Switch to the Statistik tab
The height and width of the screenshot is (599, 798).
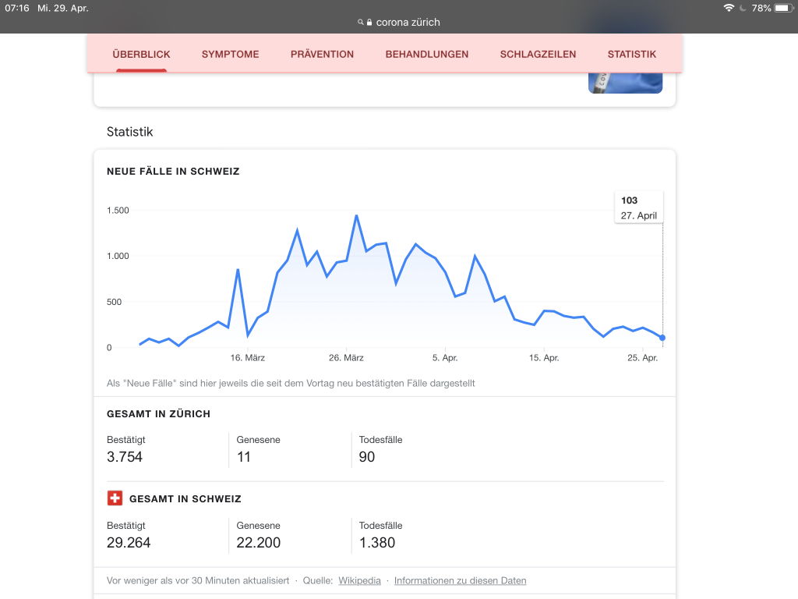[x=631, y=55]
